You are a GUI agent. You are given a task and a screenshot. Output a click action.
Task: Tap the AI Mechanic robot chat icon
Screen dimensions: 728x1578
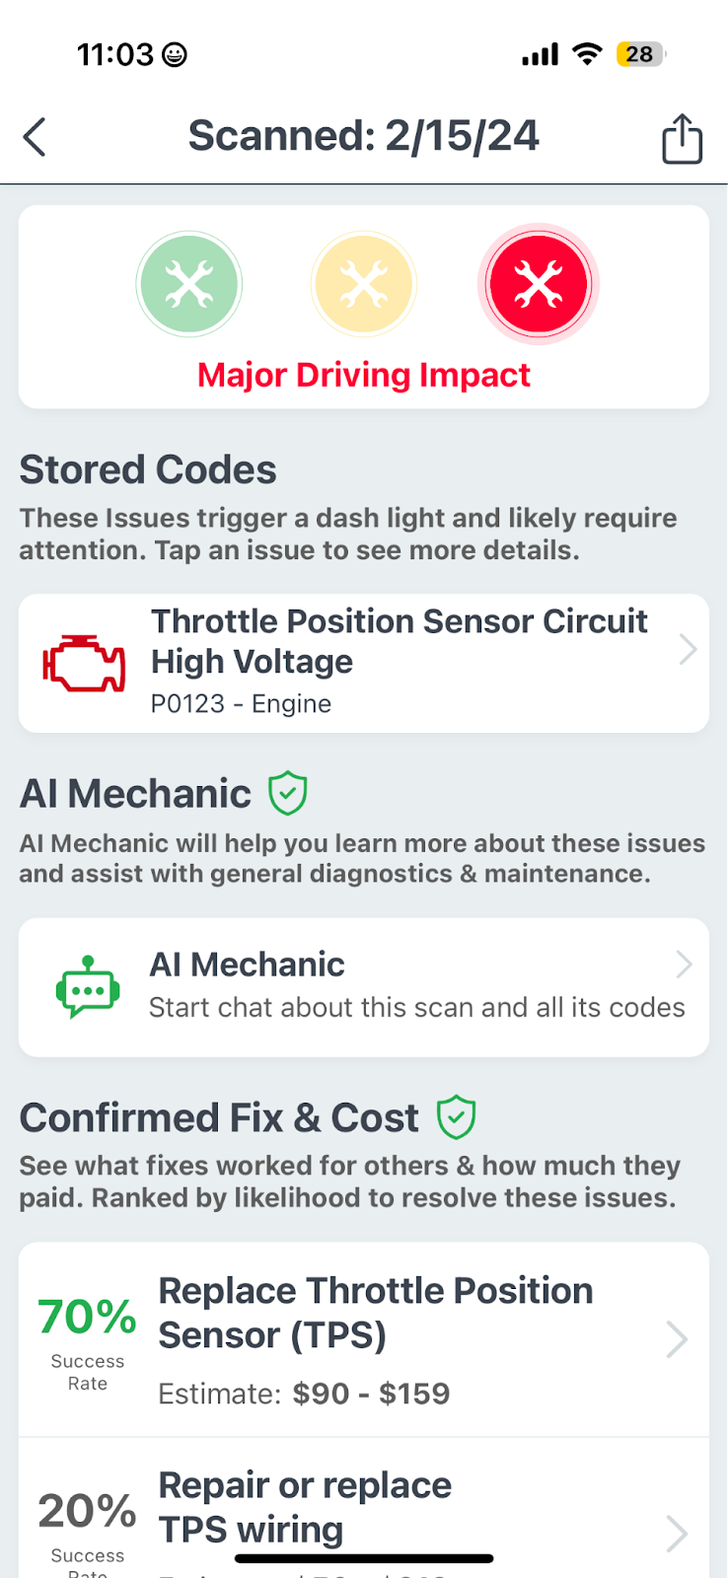click(x=88, y=987)
